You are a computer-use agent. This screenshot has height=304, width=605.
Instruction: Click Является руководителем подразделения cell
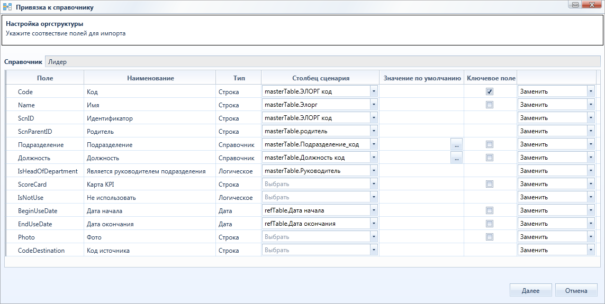coord(150,171)
